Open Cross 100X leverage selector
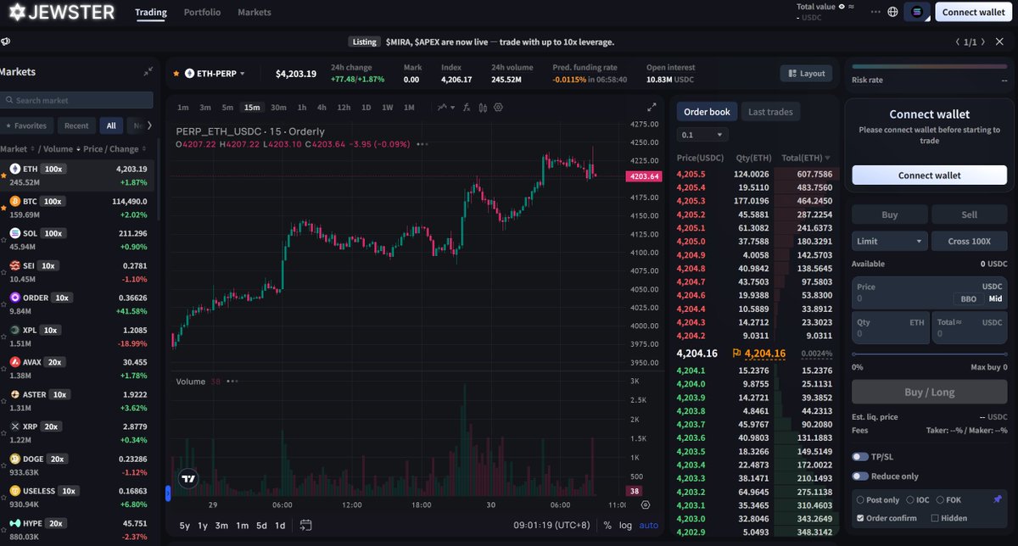 point(969,242)
